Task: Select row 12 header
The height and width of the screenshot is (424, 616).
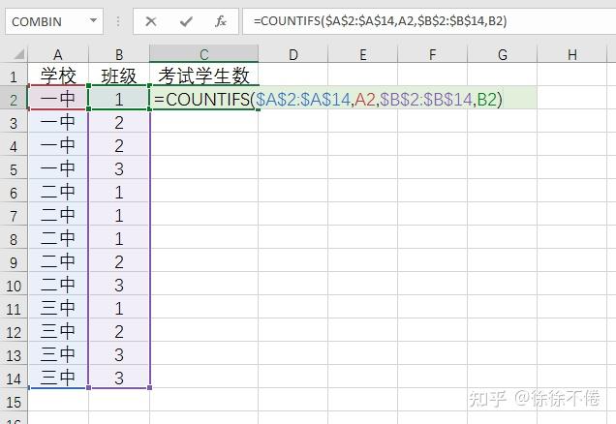Action: pos(14,332)
